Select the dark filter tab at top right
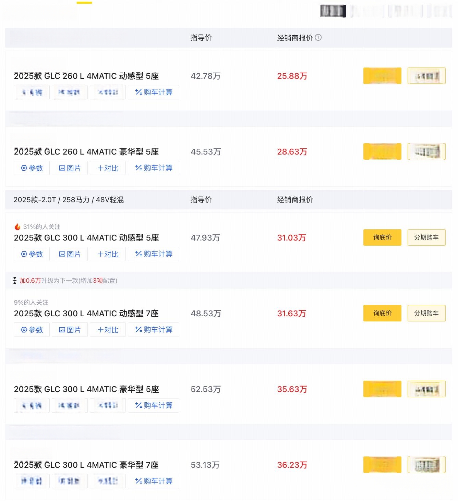 click(x=333, y=11)
